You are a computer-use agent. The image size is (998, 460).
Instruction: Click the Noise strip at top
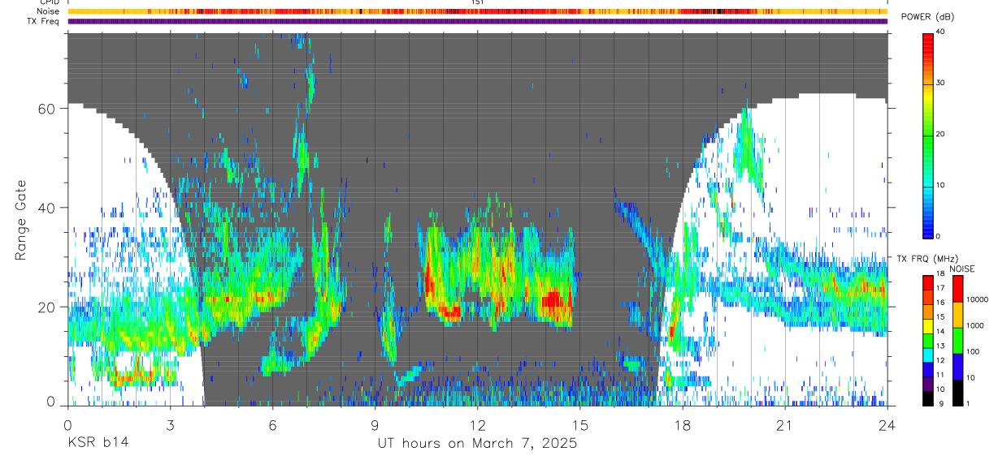(x=477, y=11)
